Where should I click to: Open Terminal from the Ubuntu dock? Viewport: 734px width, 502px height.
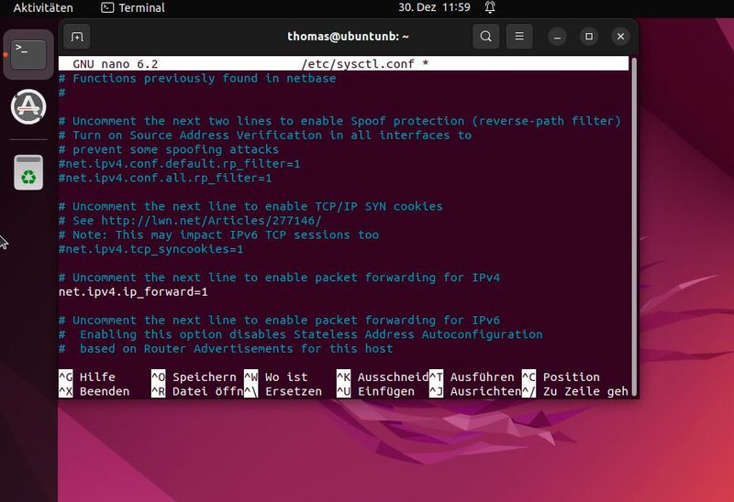click(28, 54)
